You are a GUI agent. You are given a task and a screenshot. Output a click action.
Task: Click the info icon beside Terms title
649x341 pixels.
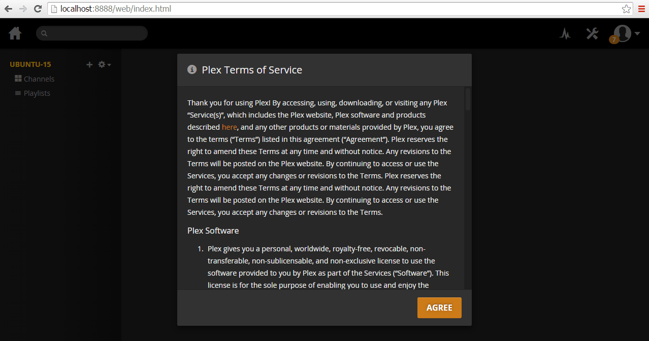point(192,70)
